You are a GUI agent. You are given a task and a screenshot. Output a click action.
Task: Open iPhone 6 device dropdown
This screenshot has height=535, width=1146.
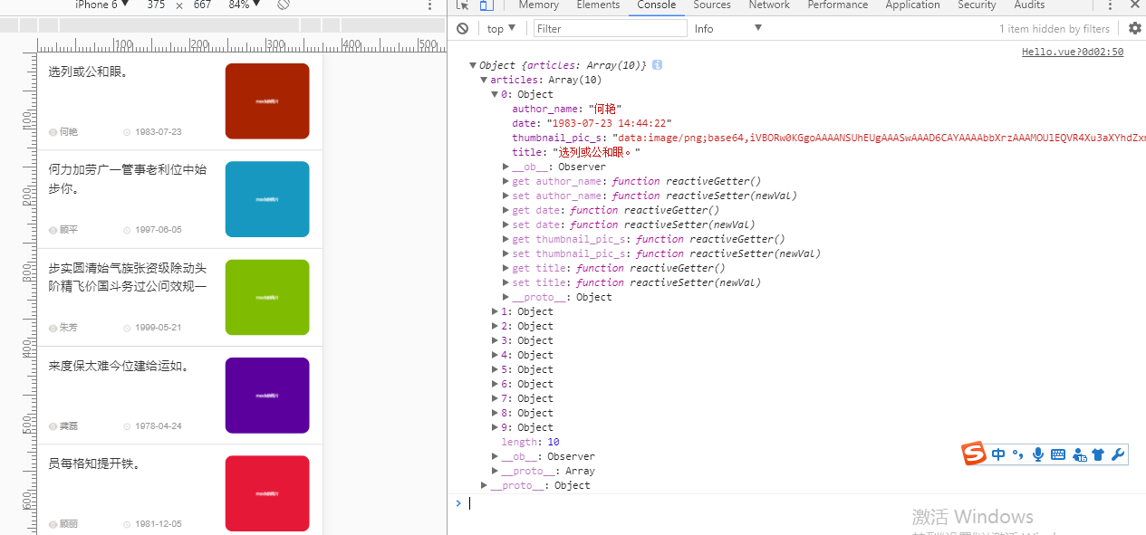[101, 5]
